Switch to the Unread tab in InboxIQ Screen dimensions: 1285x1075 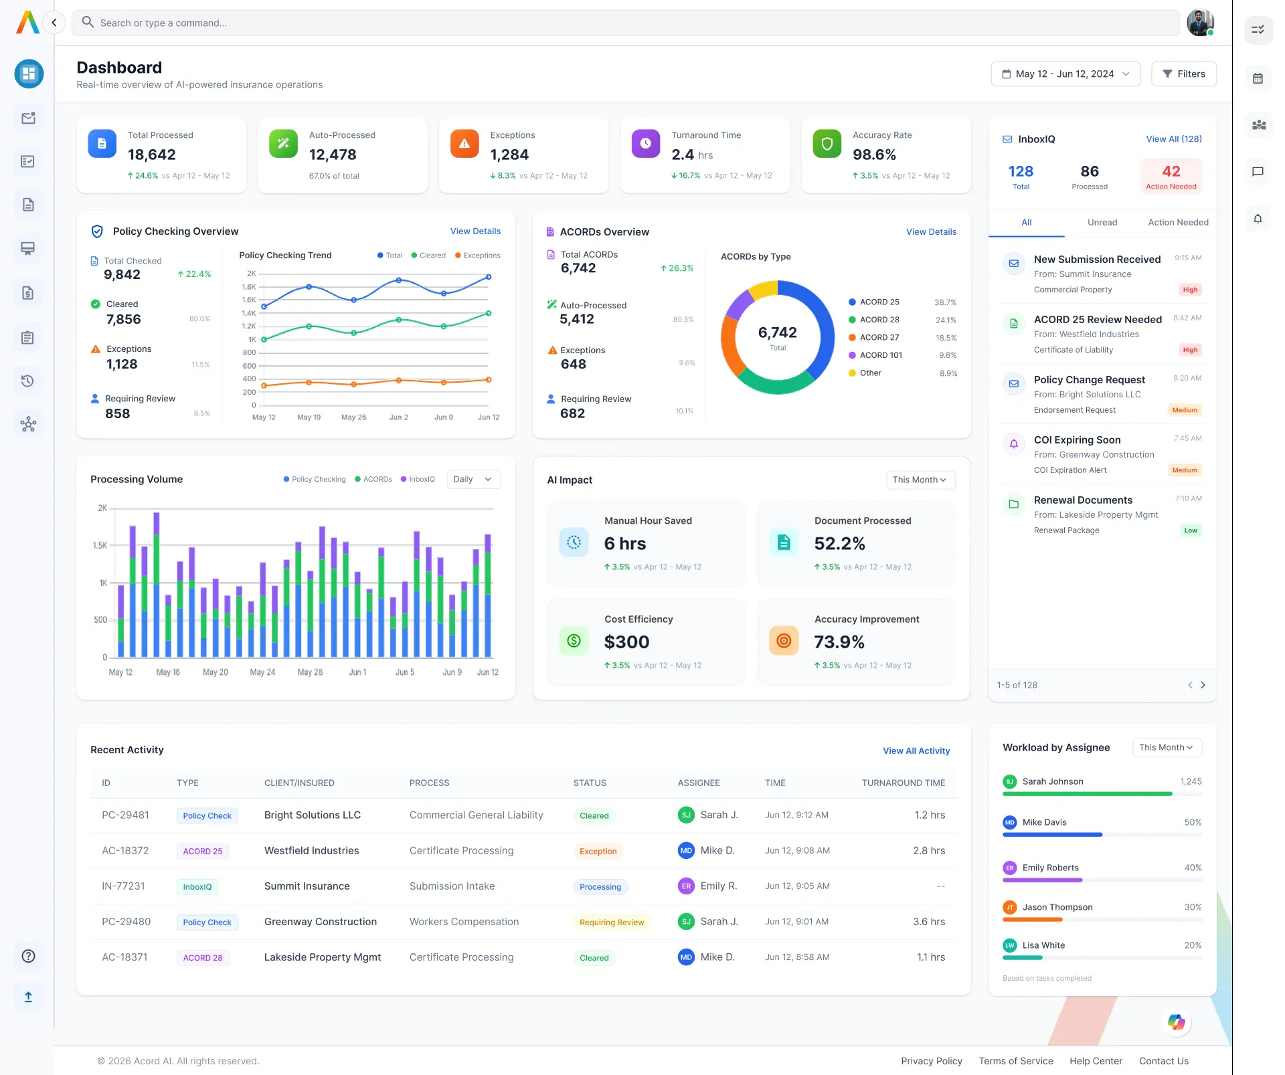(1102, 223)
